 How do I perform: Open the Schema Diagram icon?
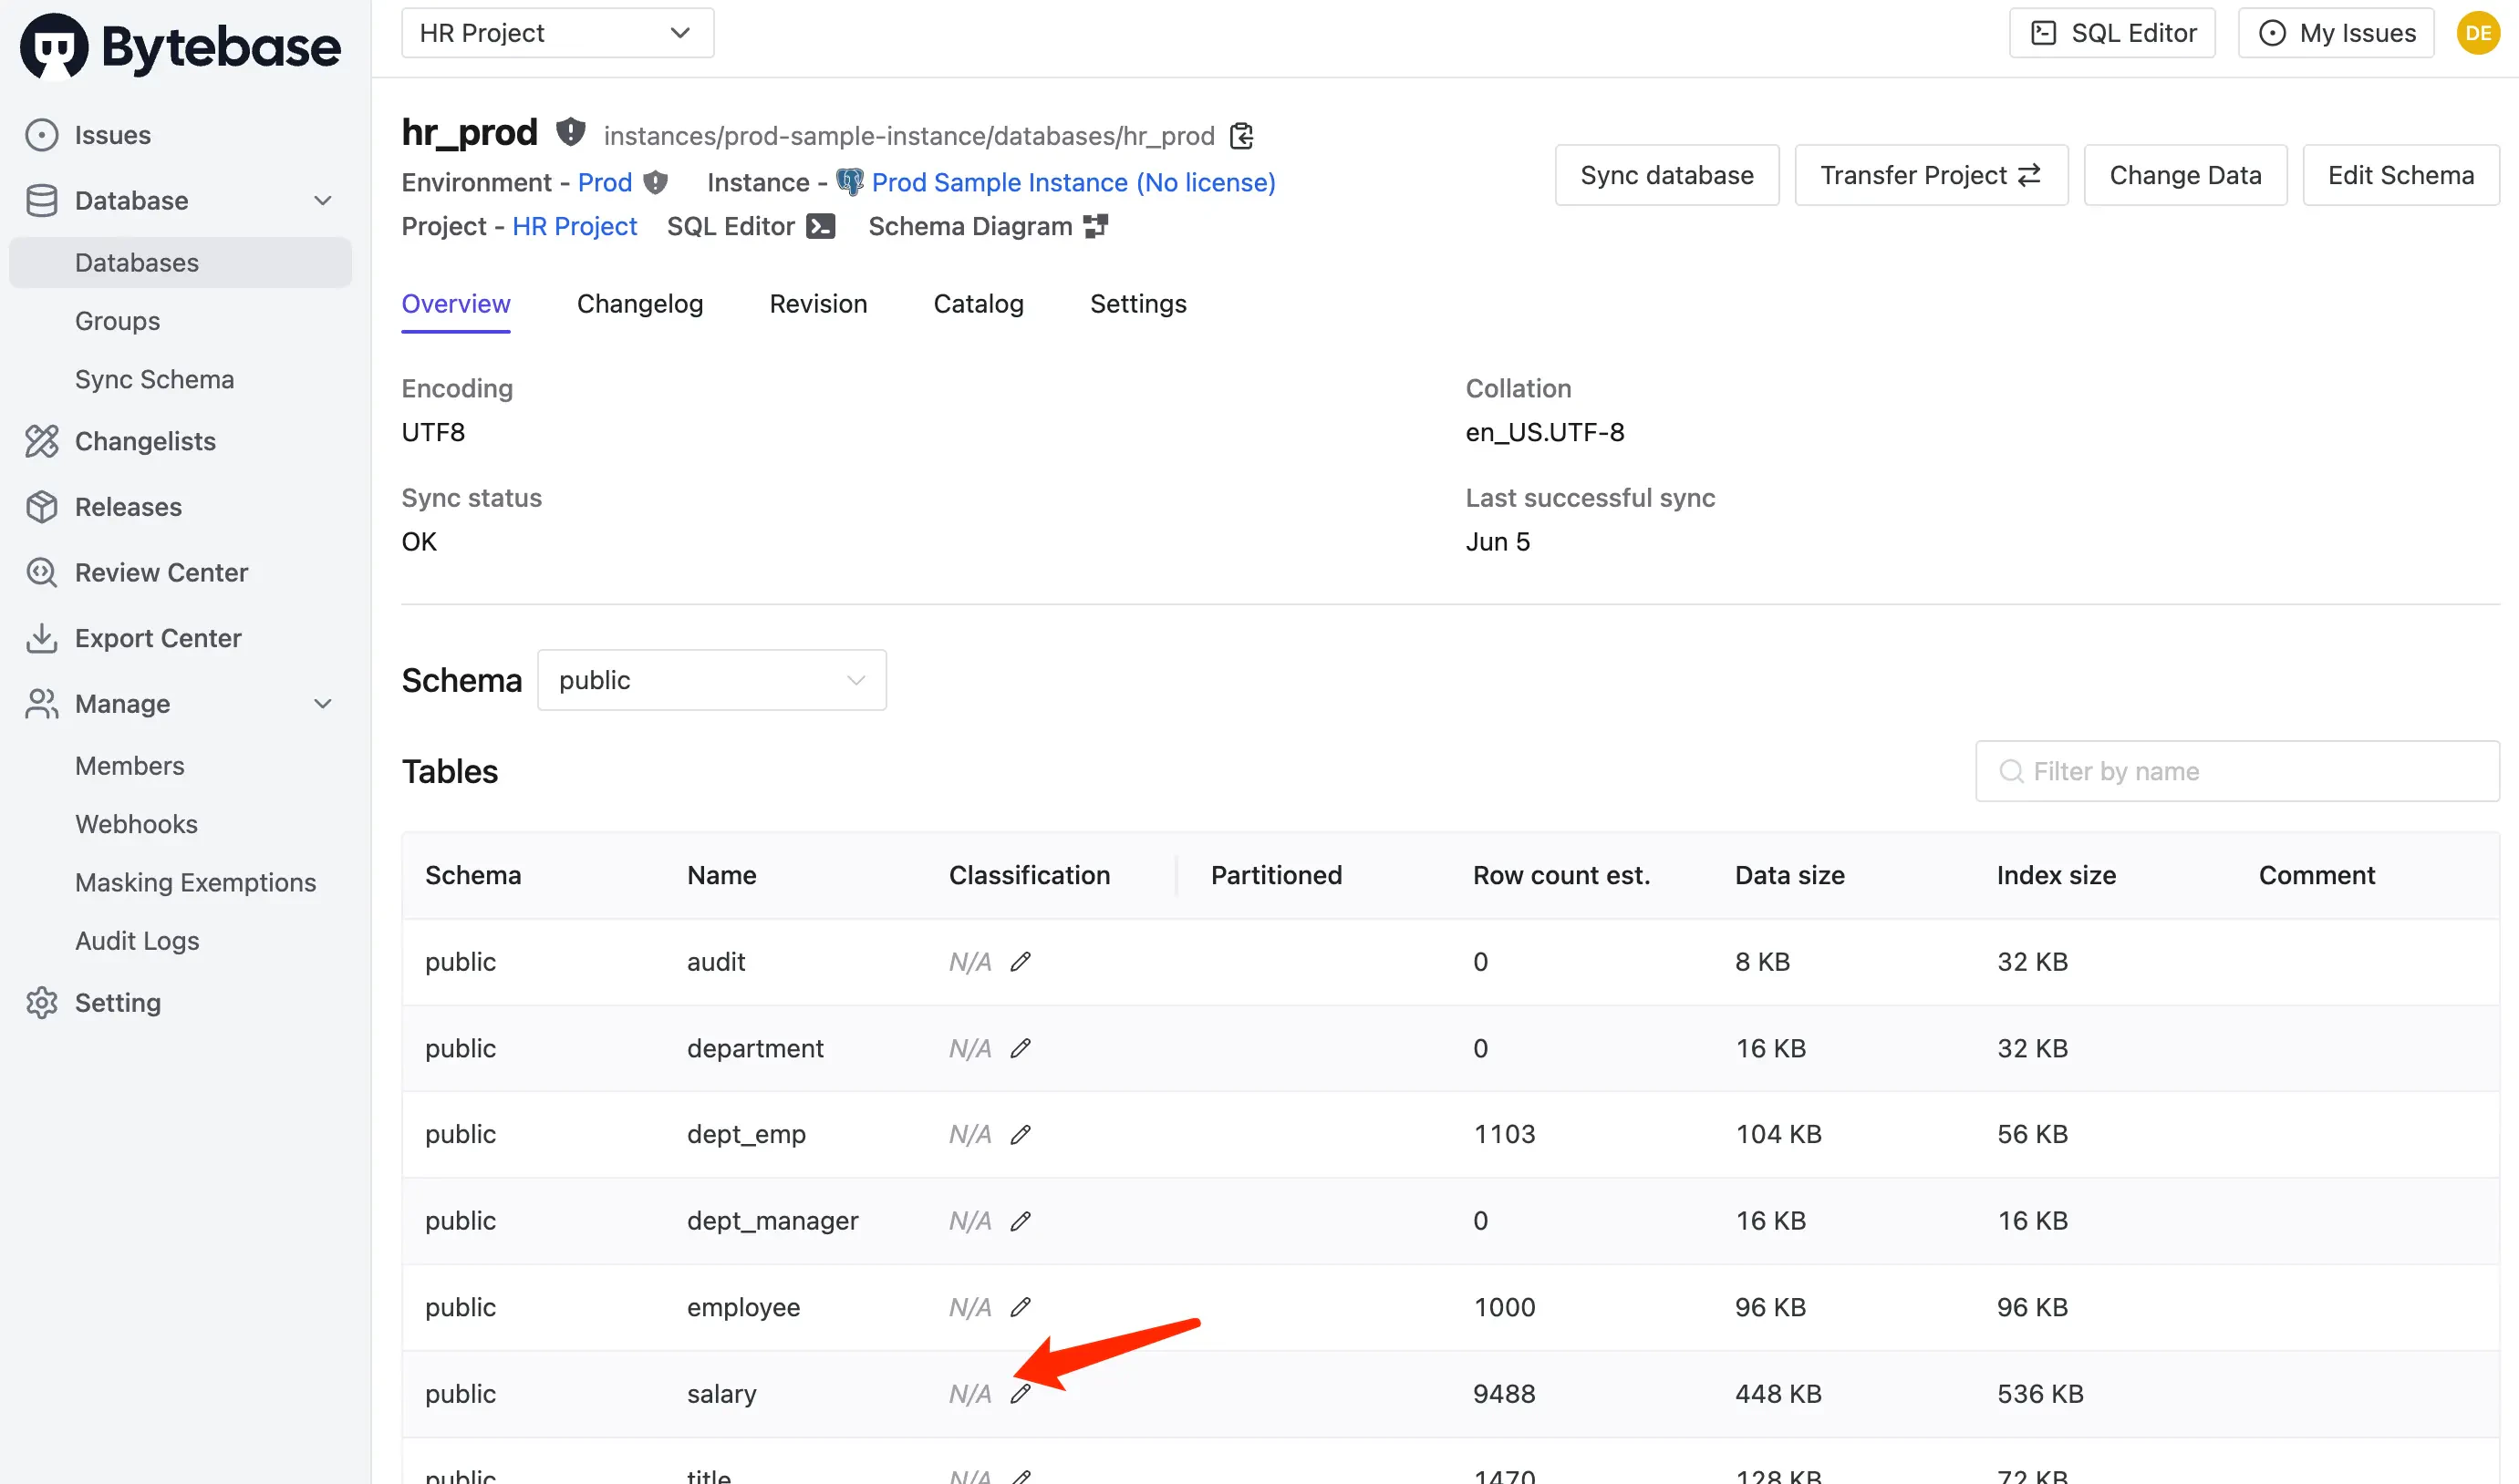(x=1095, y=226)
